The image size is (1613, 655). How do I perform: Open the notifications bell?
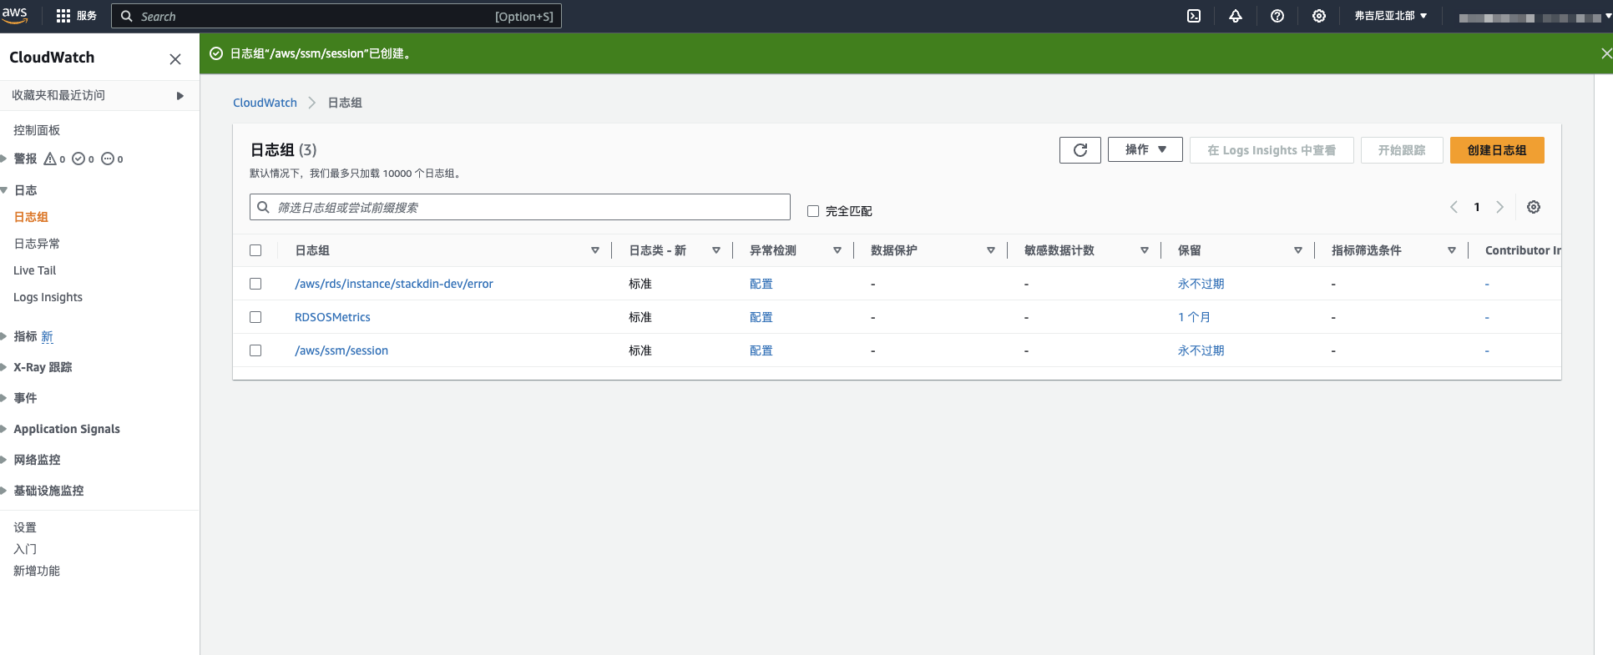click(x=1236, y=16)
